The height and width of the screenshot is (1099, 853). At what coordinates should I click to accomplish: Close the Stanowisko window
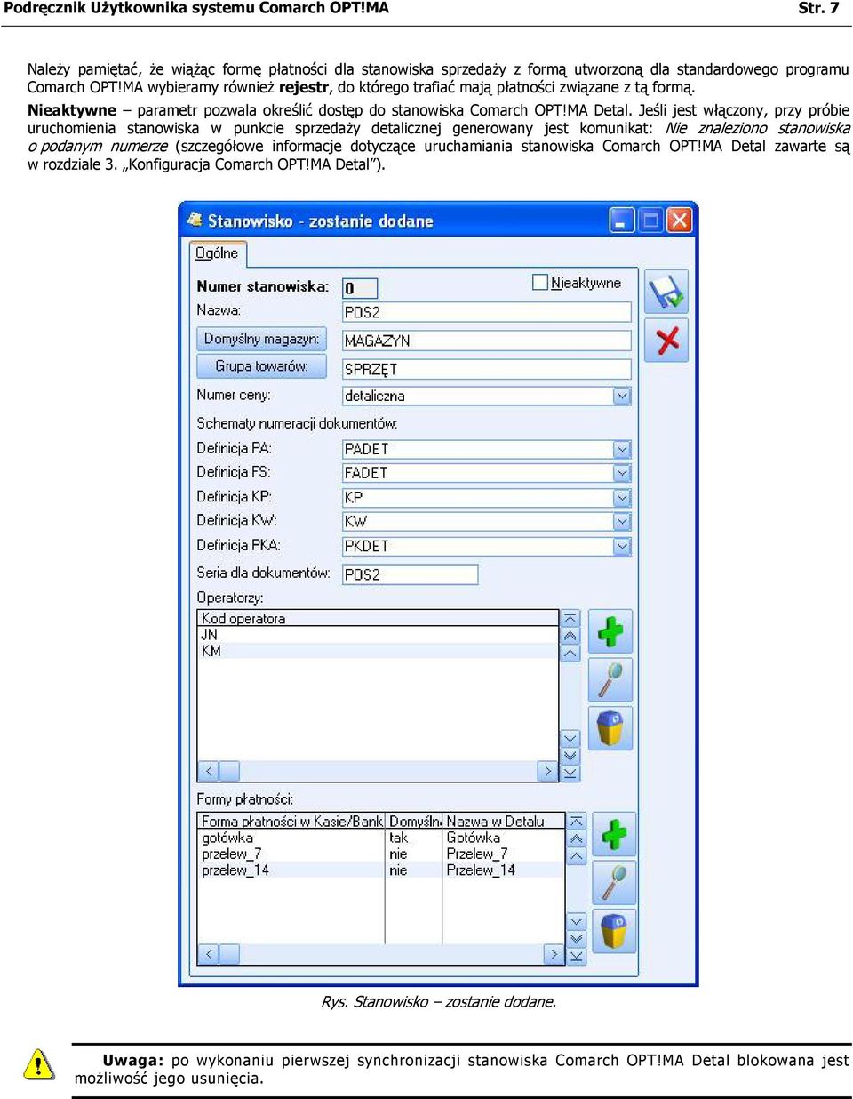(x=679, y=220)
